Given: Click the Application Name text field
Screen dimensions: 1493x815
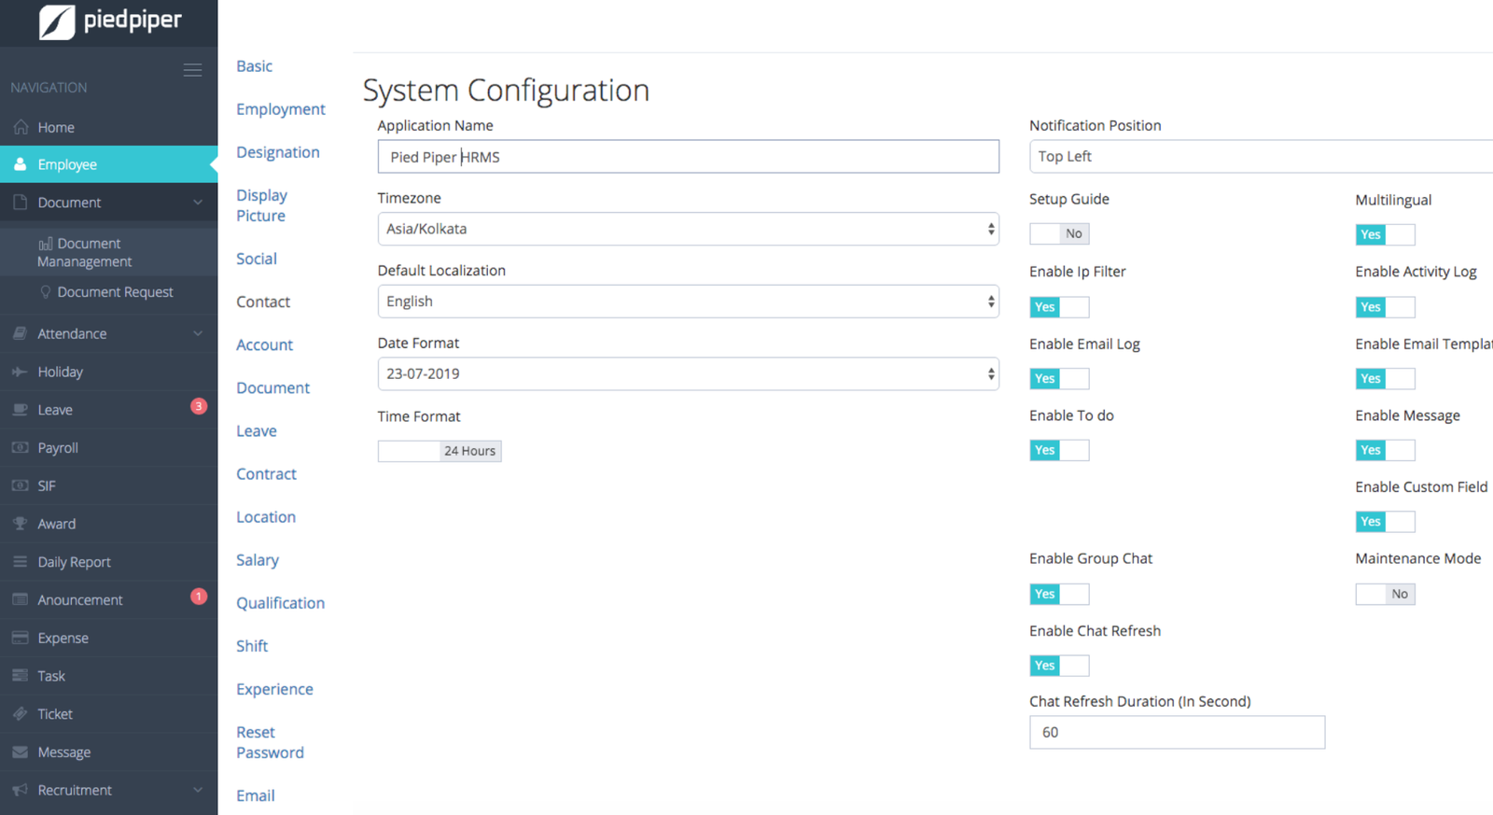Looking at the screenshot, I should [688, 157].
